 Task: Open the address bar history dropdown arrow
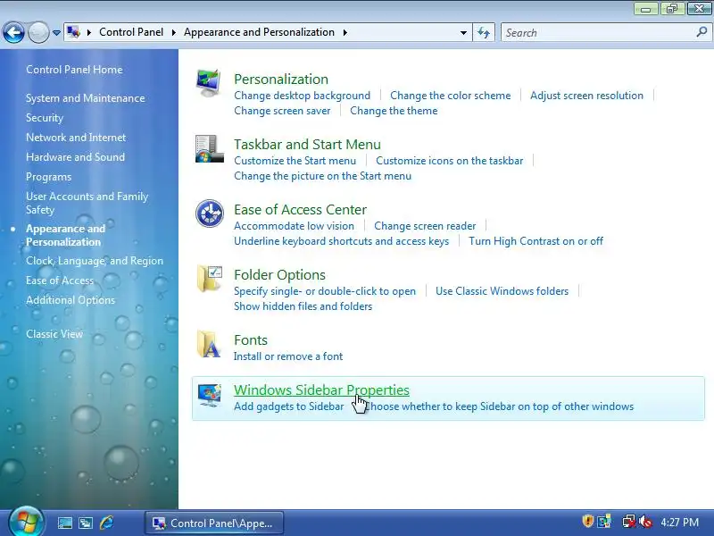pyautogui.click(x=463, y=33)
